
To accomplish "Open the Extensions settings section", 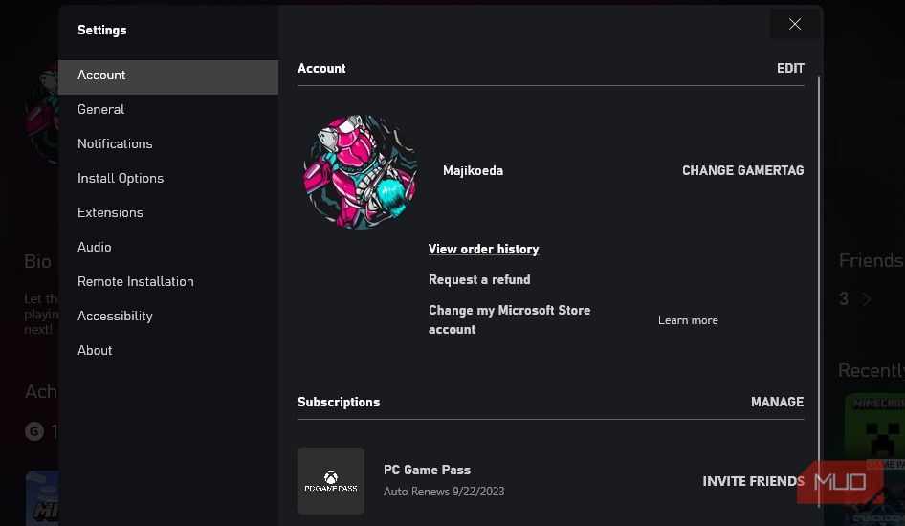I will 110,212.
